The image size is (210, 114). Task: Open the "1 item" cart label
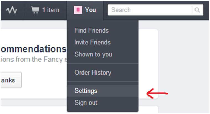(x=51, y=10)
